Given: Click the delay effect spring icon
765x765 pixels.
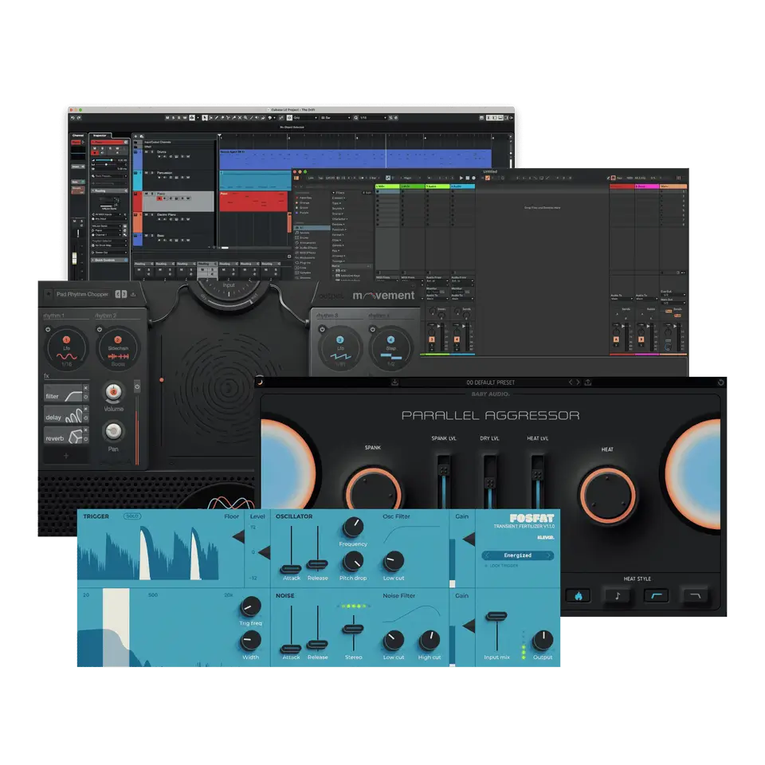Looking at the screenshot, I should pos(74,418).
